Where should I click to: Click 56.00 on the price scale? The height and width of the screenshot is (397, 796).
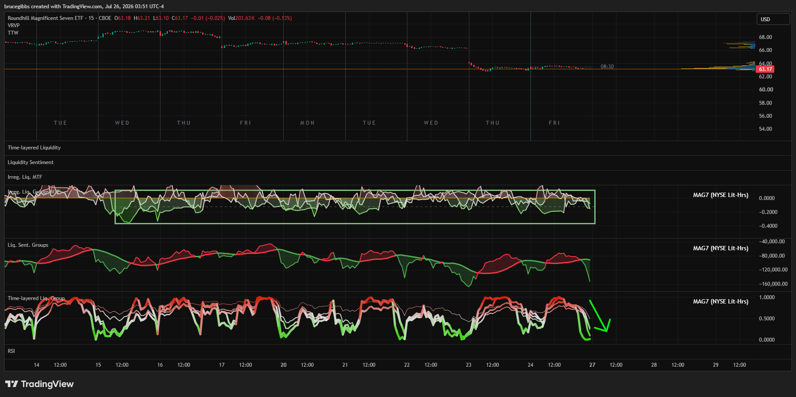tap(766, 116)
